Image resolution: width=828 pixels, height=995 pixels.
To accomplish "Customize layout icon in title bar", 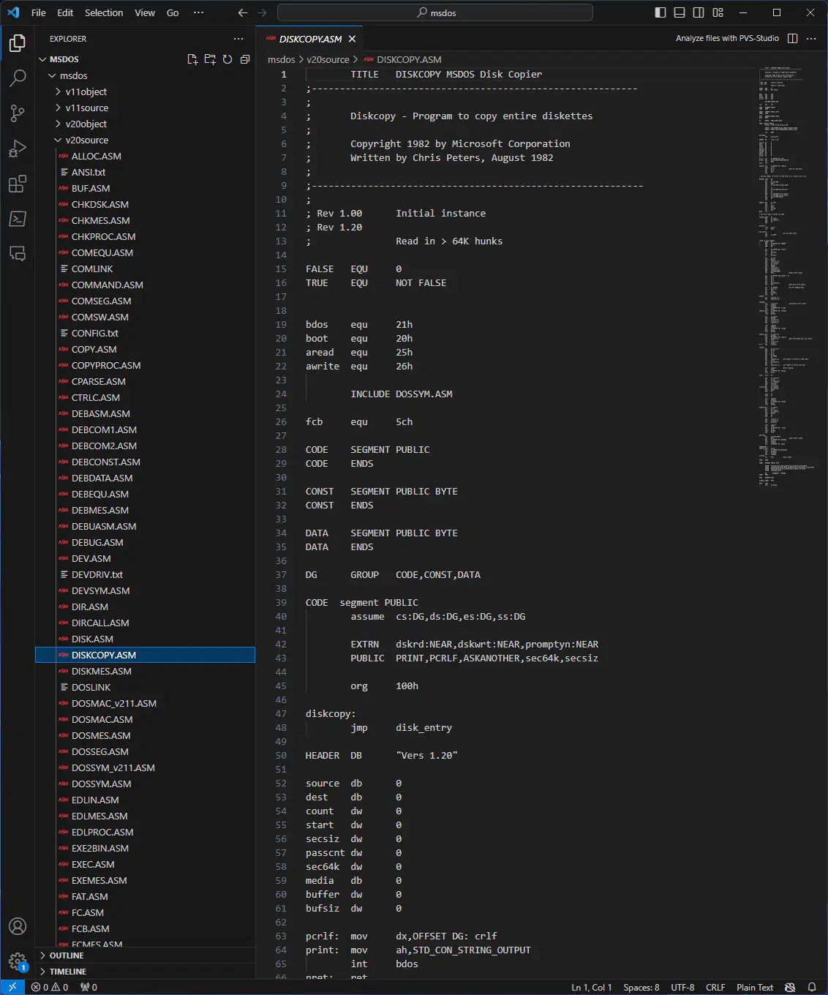I will [718, 12].
